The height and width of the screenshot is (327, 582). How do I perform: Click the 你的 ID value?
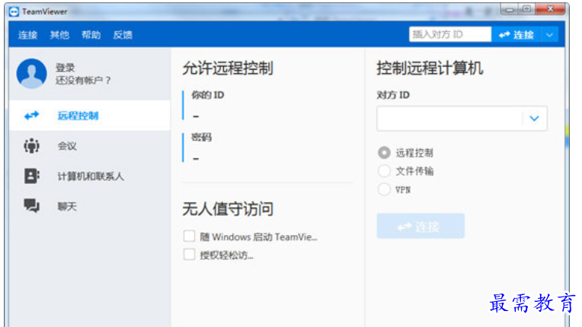[196, 116]
